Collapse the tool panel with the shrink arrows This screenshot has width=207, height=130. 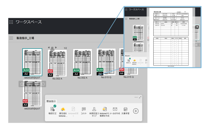coord(140,97)
